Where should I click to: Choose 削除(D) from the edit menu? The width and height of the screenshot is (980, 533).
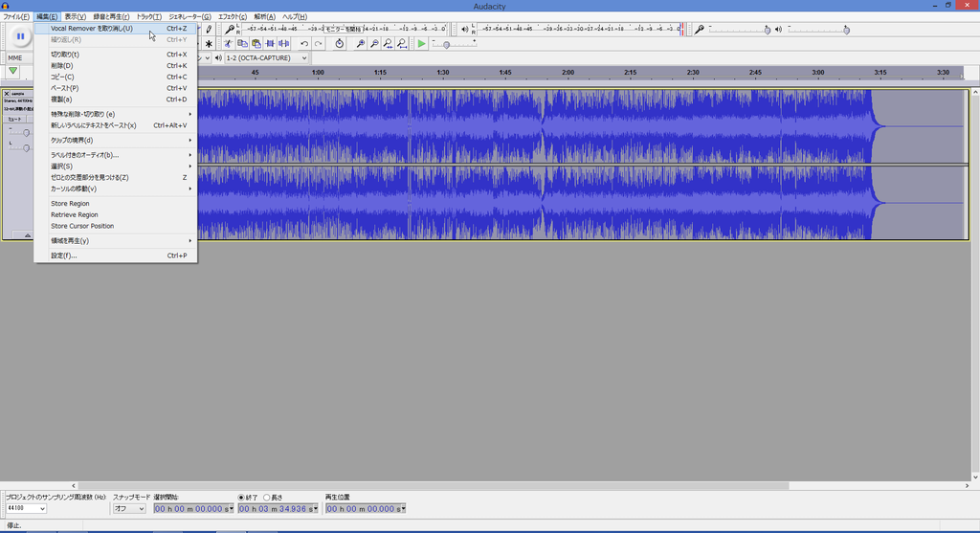click(x=116, y=66)
